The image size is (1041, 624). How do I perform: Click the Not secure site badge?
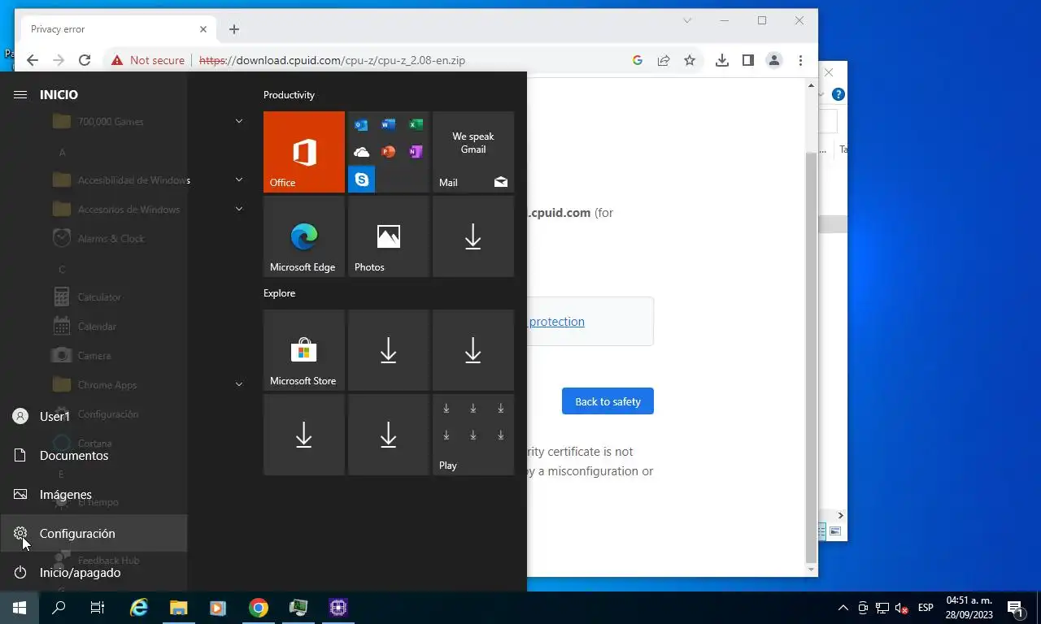(x=148, y=60)
